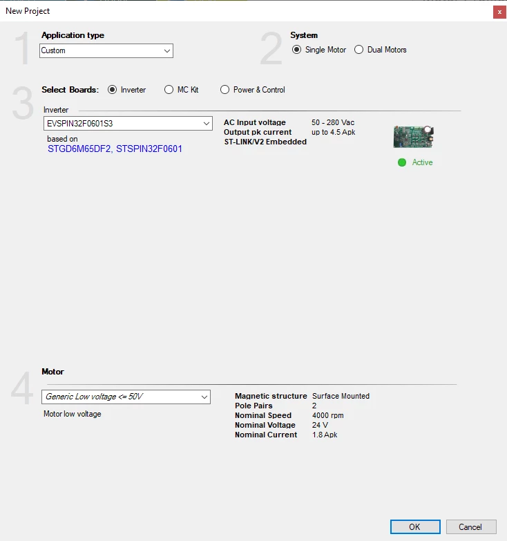Click the 'Surface Mounted' value

tap(341, 396)
